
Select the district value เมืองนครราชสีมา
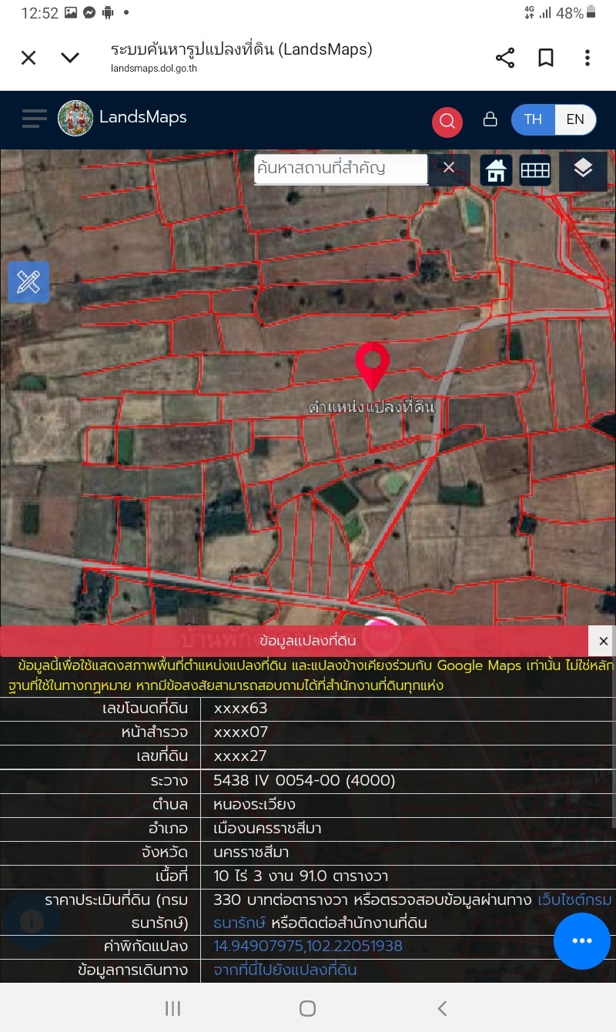click(x=267, y=829)
